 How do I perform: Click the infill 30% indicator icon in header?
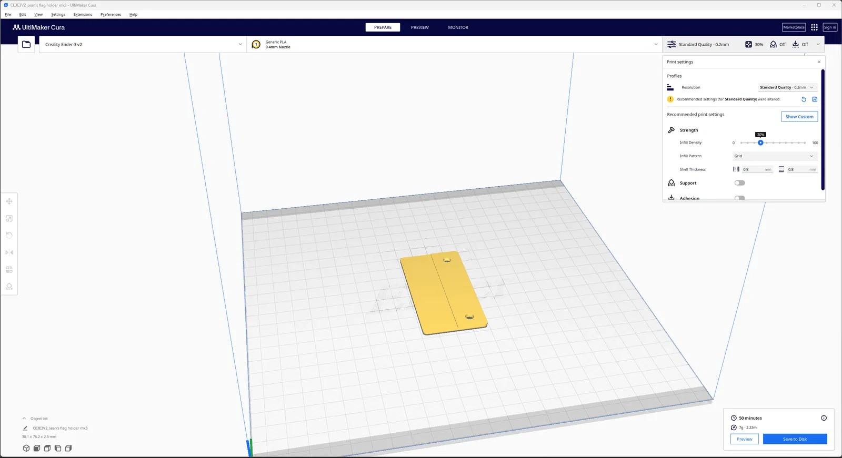748,45
